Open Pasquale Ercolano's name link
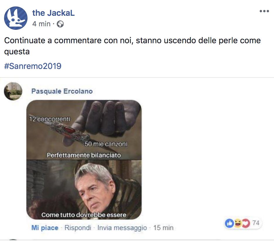The height and width of the screenshot is (241, 274). coord(62,91)
